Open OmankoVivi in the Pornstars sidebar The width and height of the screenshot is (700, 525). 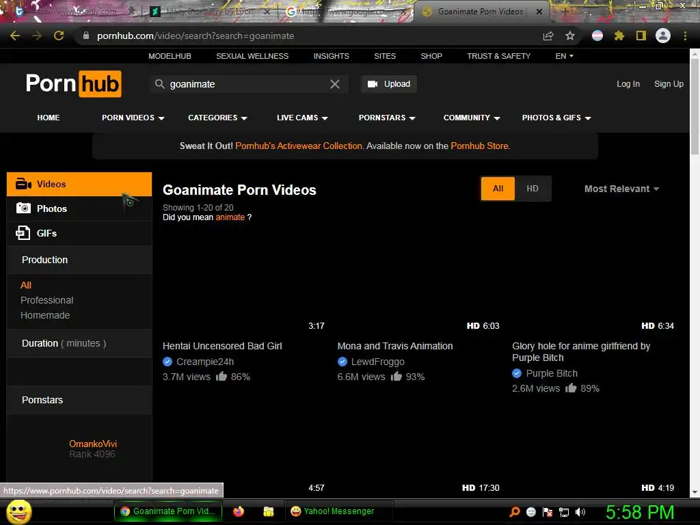93,444
